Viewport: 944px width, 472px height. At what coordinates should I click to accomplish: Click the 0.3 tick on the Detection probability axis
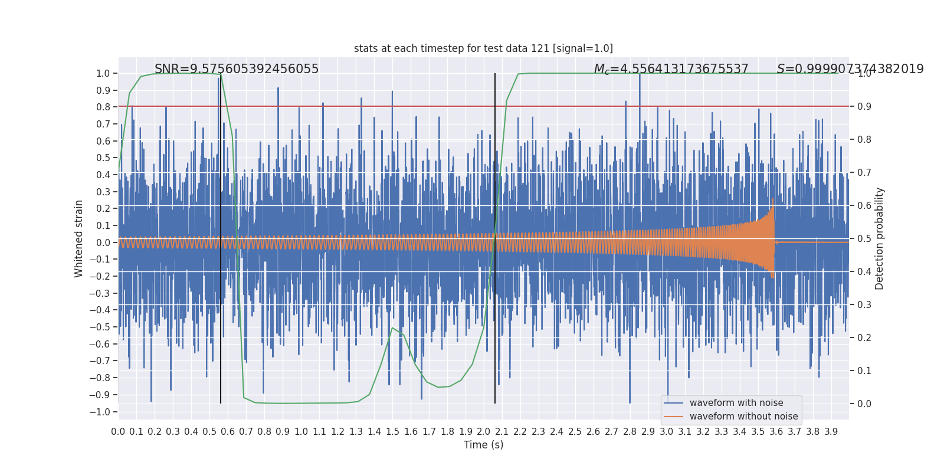point(864,305)
